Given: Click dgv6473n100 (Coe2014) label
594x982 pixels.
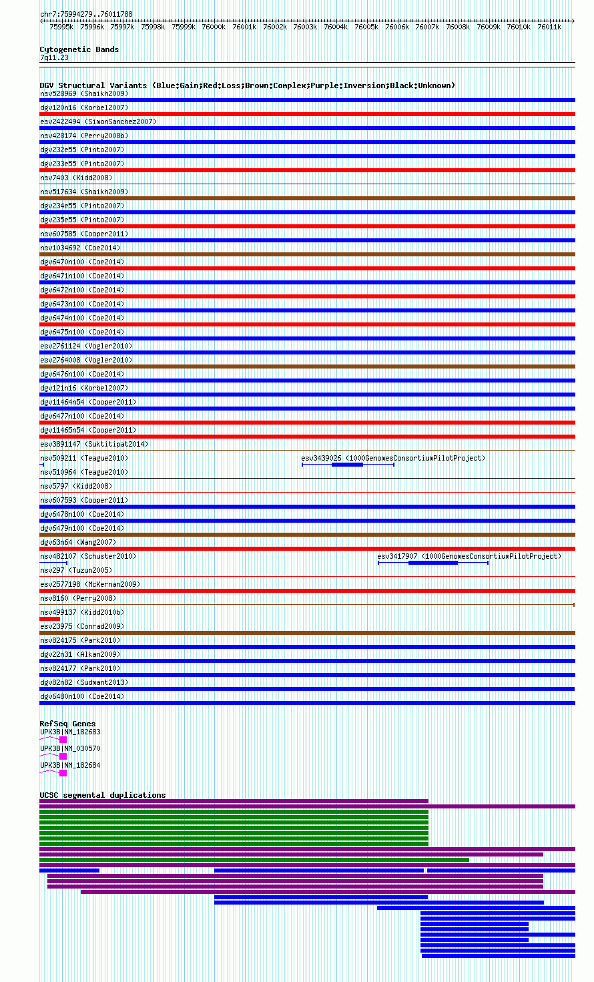Looking at the screenshot, I should [x=82, y=304].
